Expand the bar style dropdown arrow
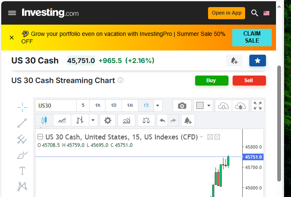This screenshot has width=291, height=197. [x=93, y=121]
